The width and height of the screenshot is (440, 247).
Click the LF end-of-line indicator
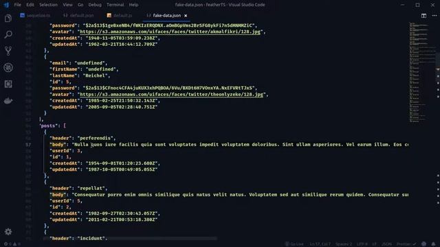click(374, 244)
